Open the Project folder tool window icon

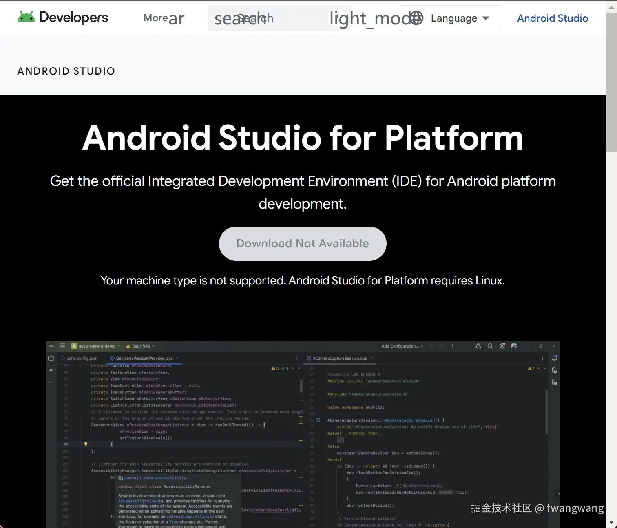point(51,358)
